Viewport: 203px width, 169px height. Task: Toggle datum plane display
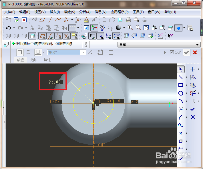(42, 36)
